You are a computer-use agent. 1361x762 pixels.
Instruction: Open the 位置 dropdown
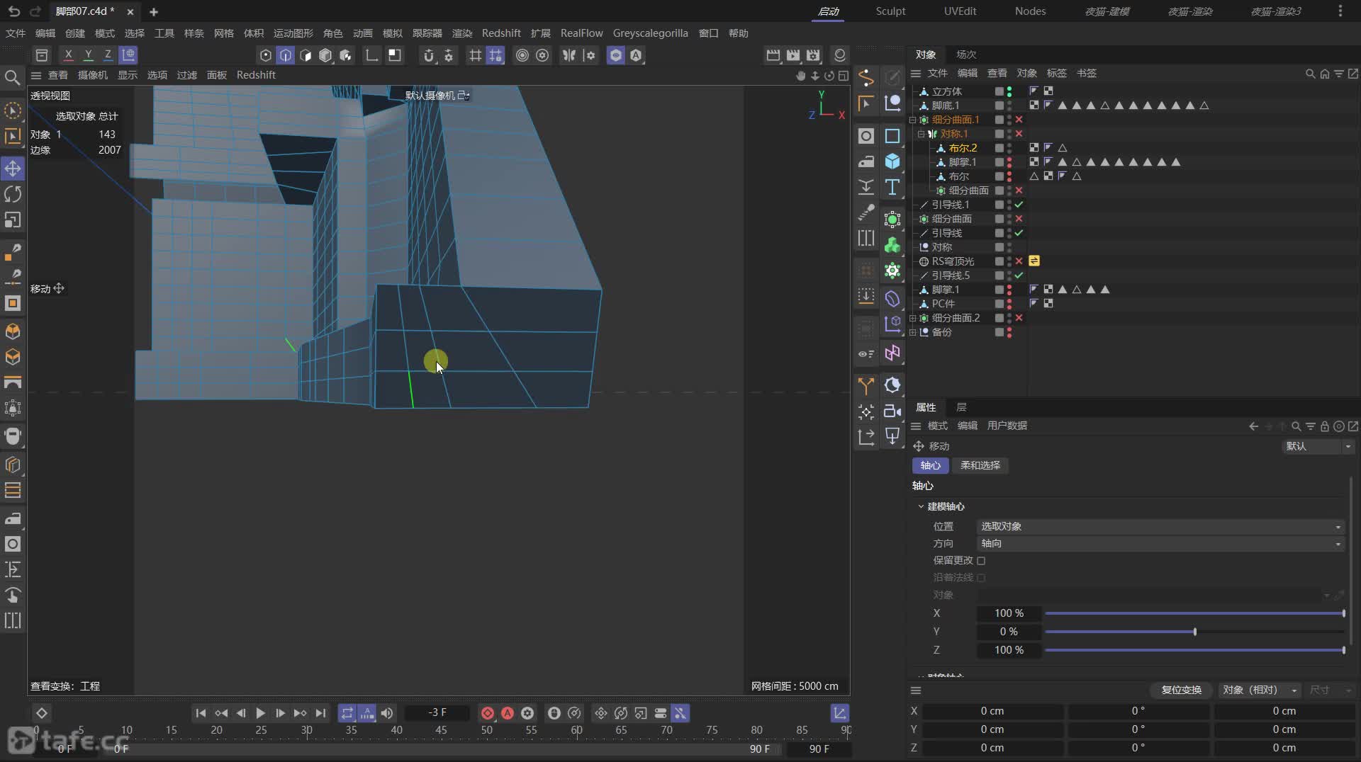[1160, 527]
